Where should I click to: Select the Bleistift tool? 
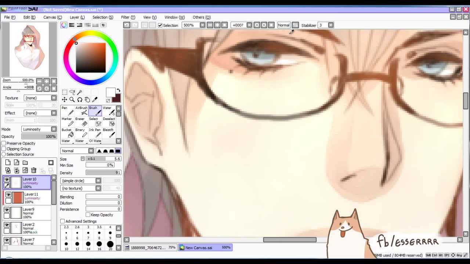pos(109,133)
